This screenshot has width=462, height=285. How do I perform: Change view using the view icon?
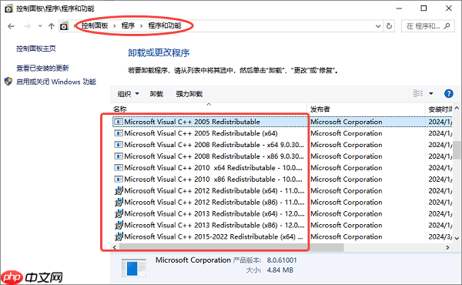(x=418, y=94)
